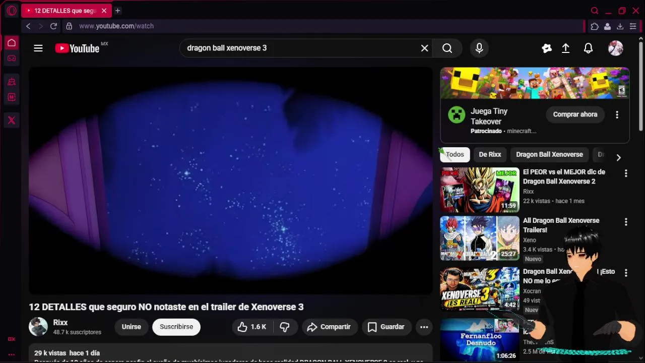Click the address bar URL youtube.com/watch
Image resolution: width=645 pixels, height=363 pixels.
click(116, 26)
